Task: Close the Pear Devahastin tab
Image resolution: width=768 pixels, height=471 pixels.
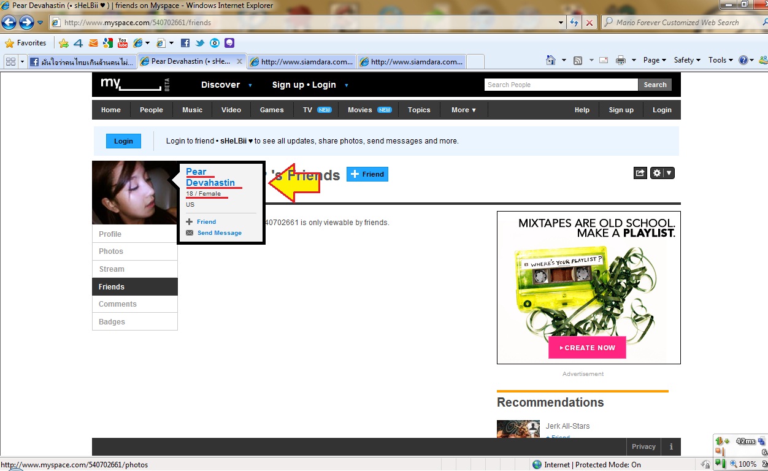Action: point(239,61)
